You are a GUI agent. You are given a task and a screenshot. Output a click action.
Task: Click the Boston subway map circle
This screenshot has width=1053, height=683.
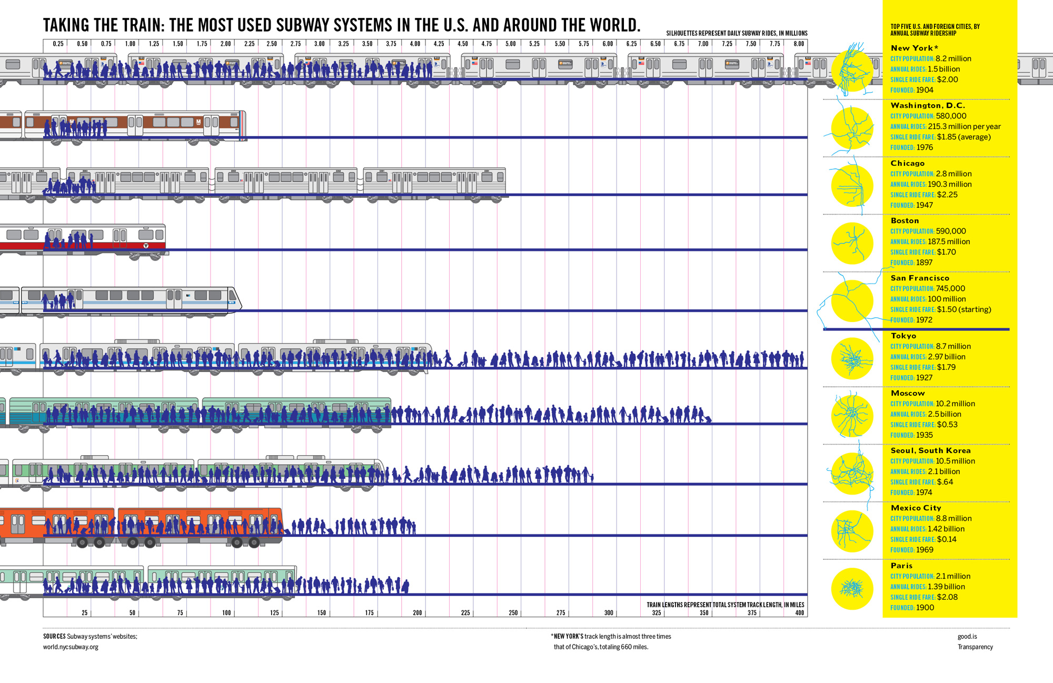point(852,243)
